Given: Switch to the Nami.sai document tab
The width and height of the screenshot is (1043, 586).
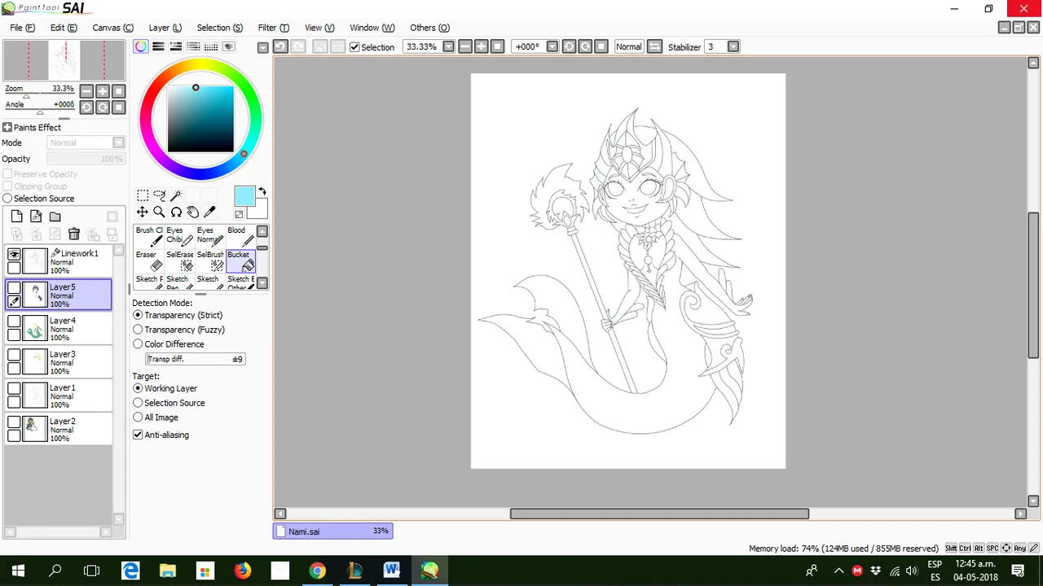Looking at the screenshot, I should (x=332, y=531).
